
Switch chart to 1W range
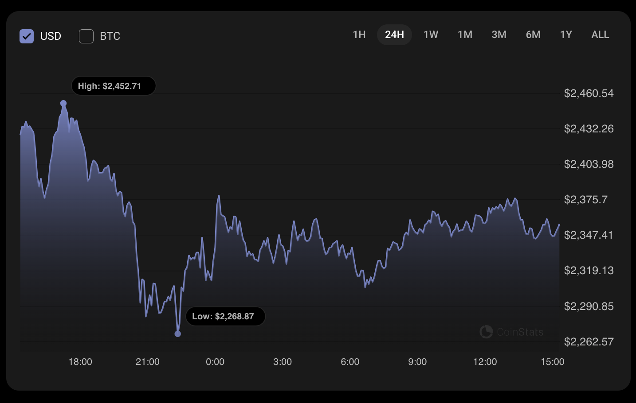click(x=431, y=35)
